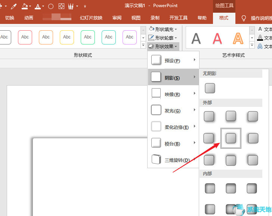272x216 pixels.
Task: Open the pens tool dropdown arrow
Action: [x=77, y=6]
